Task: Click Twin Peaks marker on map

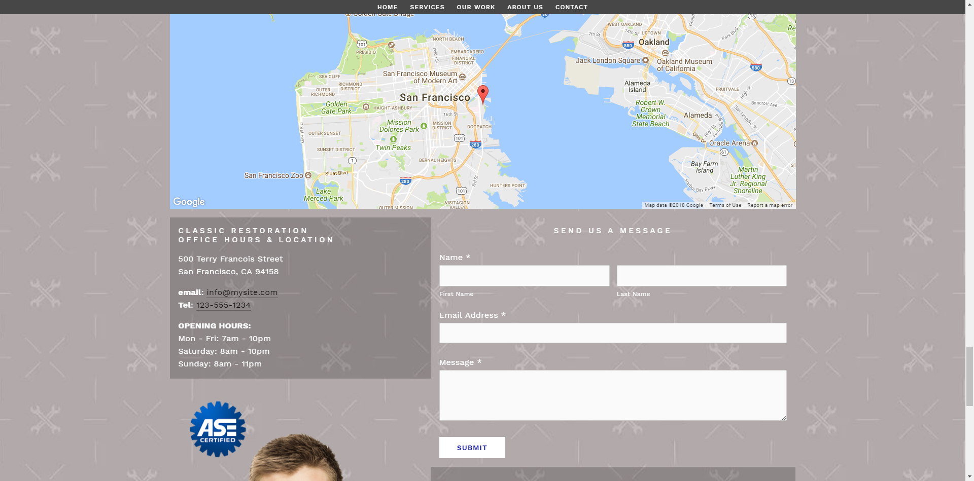Action: click(393, 139)
